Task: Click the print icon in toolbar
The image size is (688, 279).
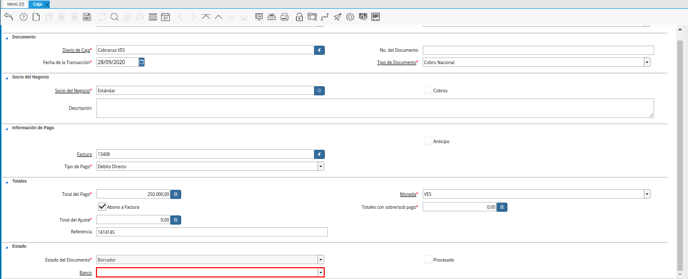Action: tap(285, 17)
